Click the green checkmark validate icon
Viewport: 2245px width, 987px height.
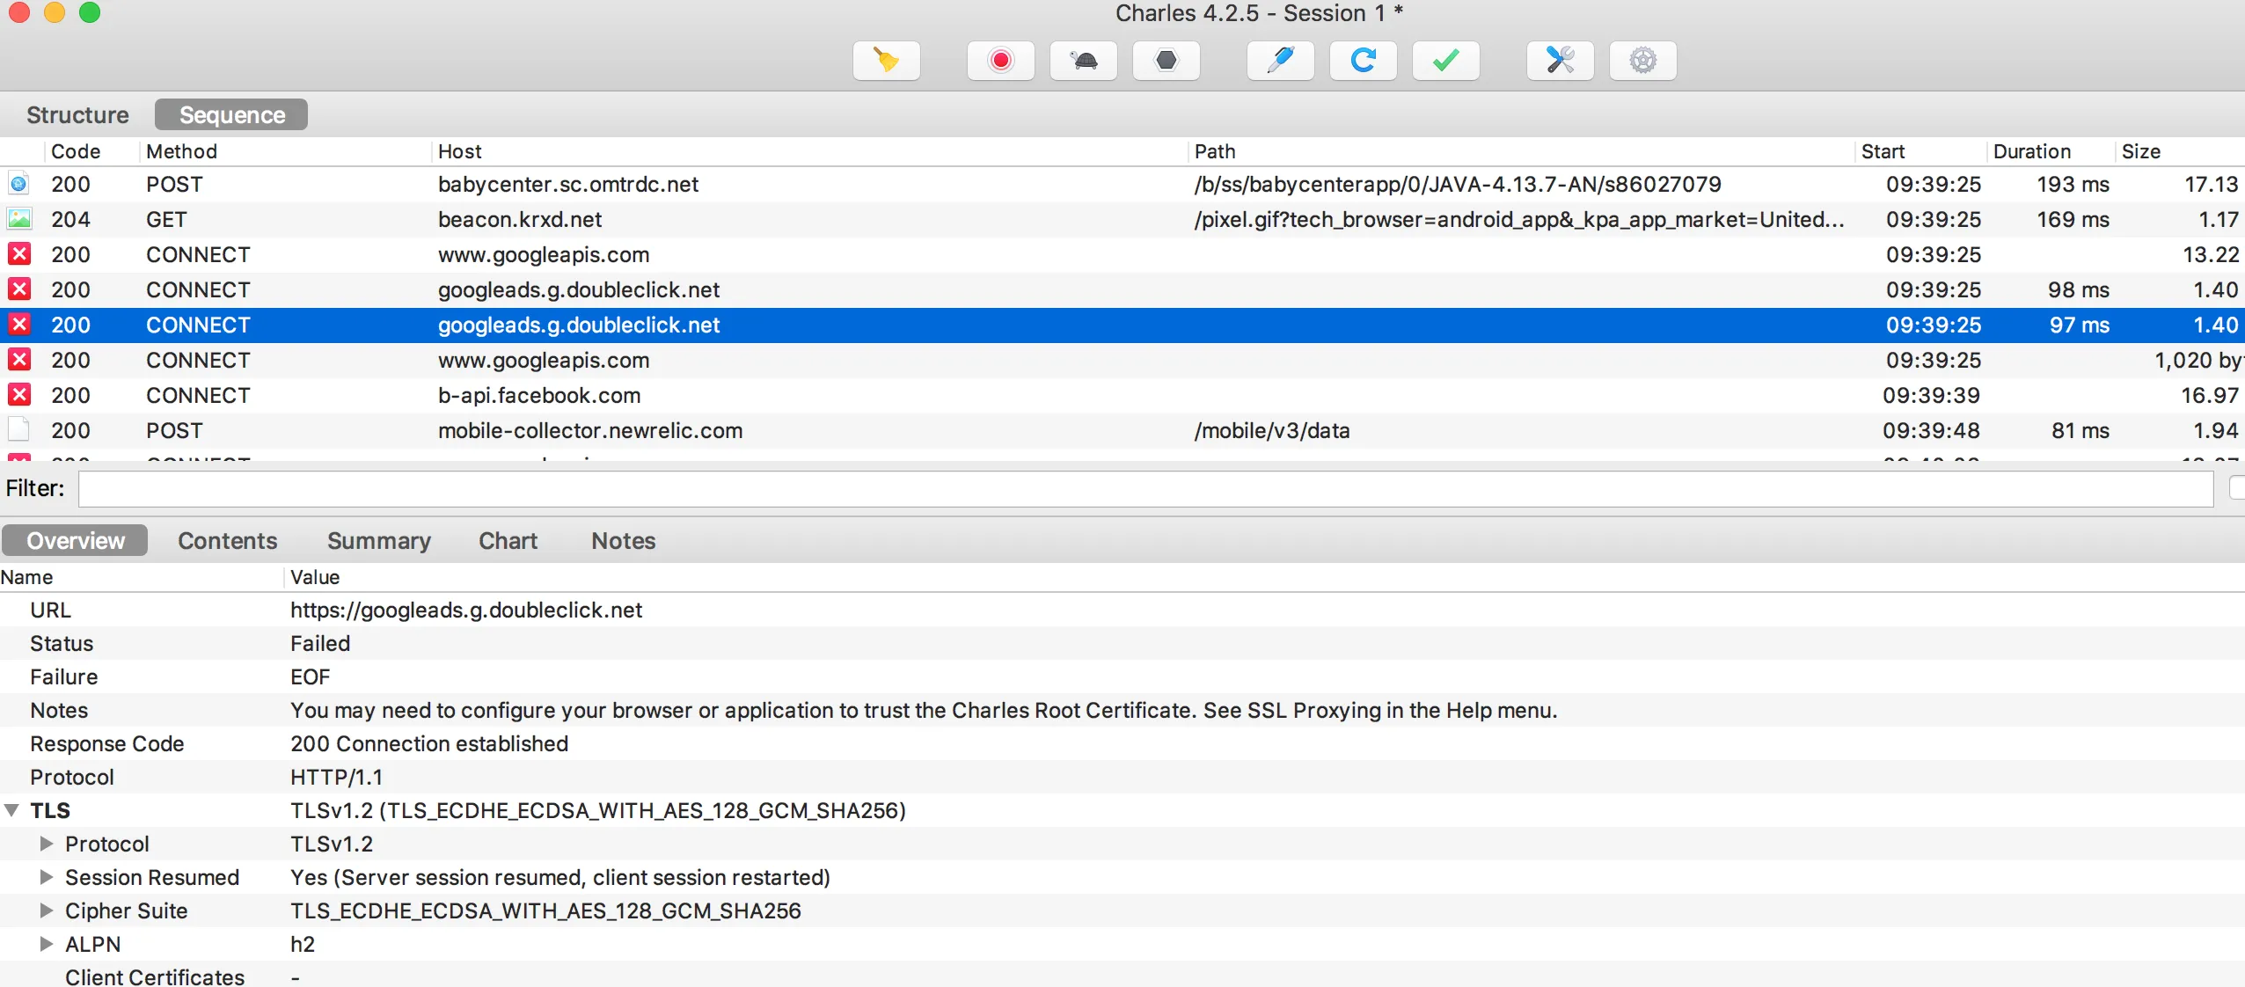pyautogui.click(x=1445, y=61)
